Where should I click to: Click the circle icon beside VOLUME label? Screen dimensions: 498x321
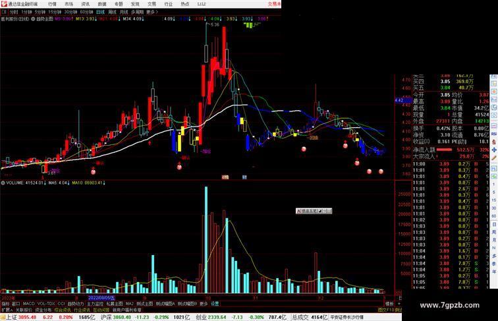(x=3, y=183)
